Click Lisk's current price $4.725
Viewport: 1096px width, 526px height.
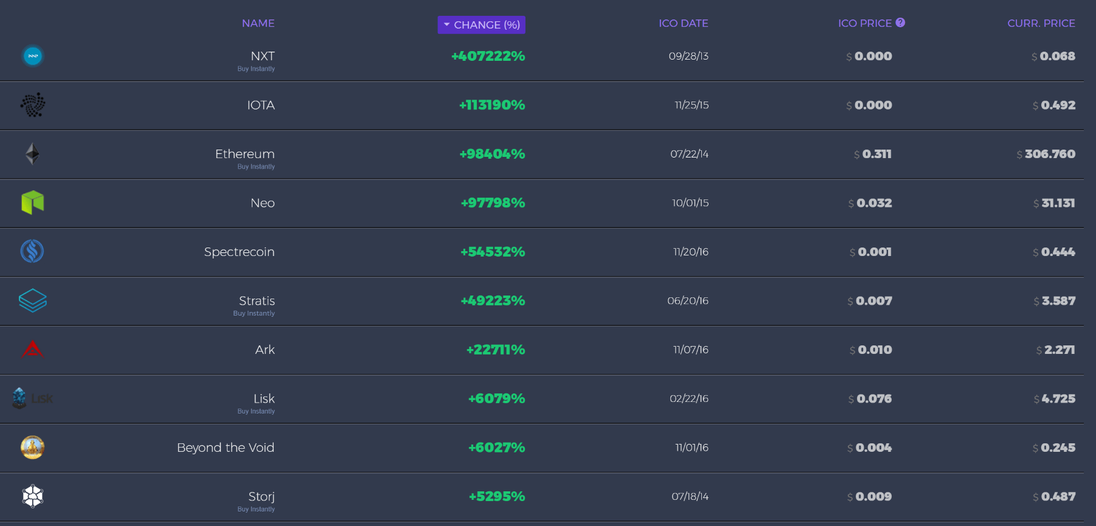click(1055, 399)
